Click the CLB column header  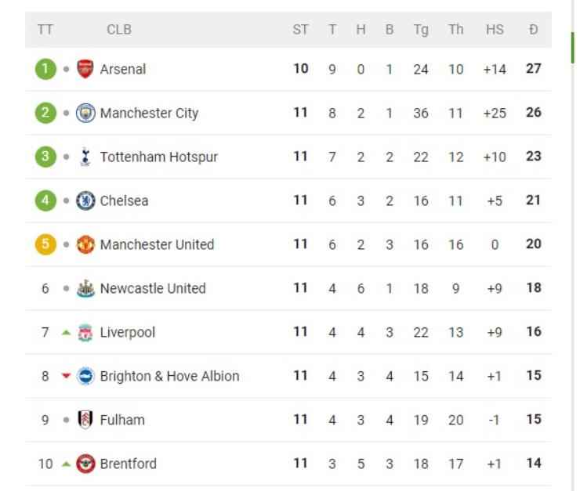[x=119, y=30]
